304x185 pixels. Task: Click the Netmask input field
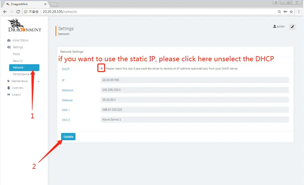click(195, 90)
